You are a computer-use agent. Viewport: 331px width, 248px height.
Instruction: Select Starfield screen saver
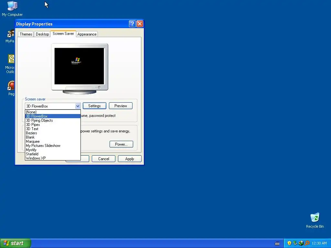click(53, 154)
